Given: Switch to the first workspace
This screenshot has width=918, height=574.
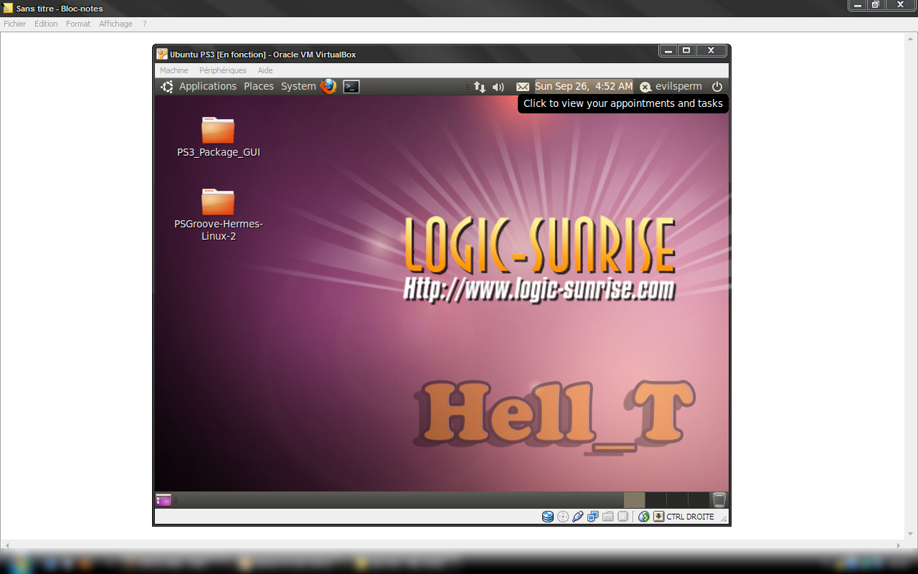Looking at the screenshot, I should (635, 500).
